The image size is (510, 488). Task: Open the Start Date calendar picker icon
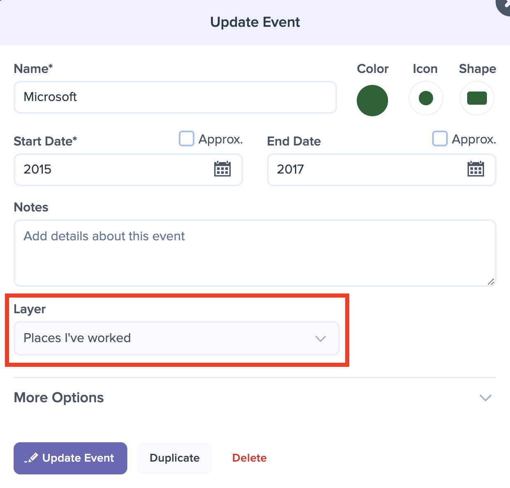point(222,169)
